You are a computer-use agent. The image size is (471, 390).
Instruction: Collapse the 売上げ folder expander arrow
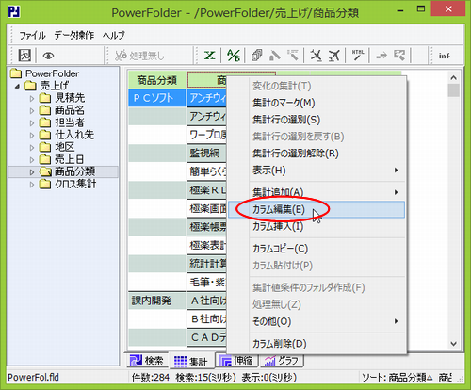coord(17,86)
